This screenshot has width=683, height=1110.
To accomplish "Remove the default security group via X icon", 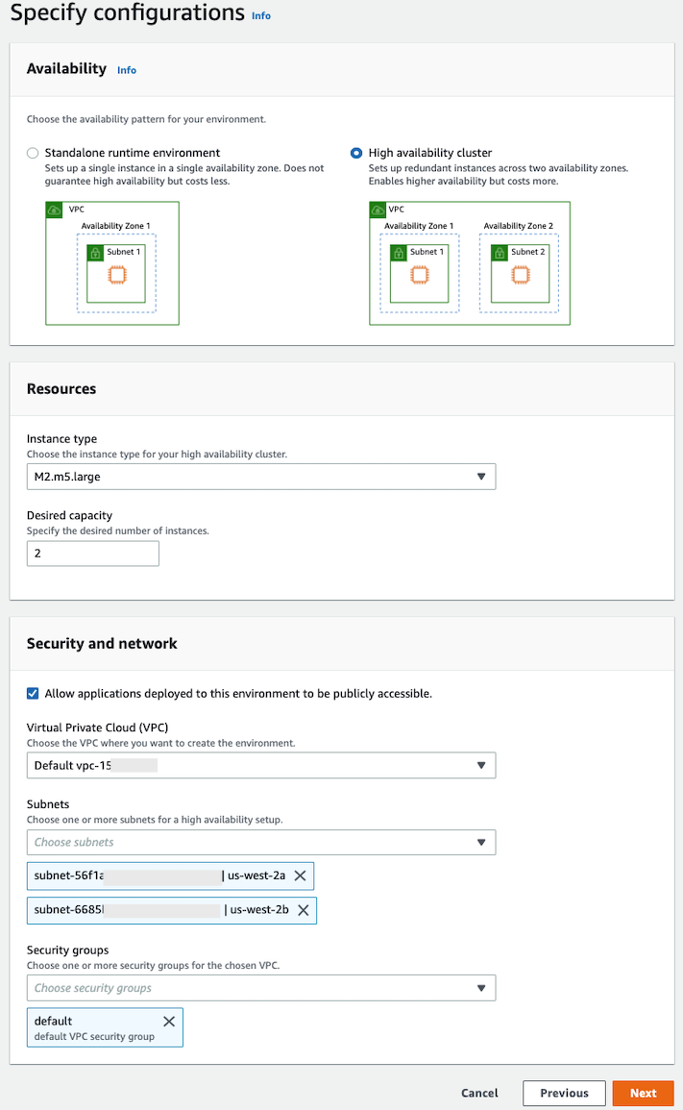I will pyautogui.click(x=169, y=1022).
